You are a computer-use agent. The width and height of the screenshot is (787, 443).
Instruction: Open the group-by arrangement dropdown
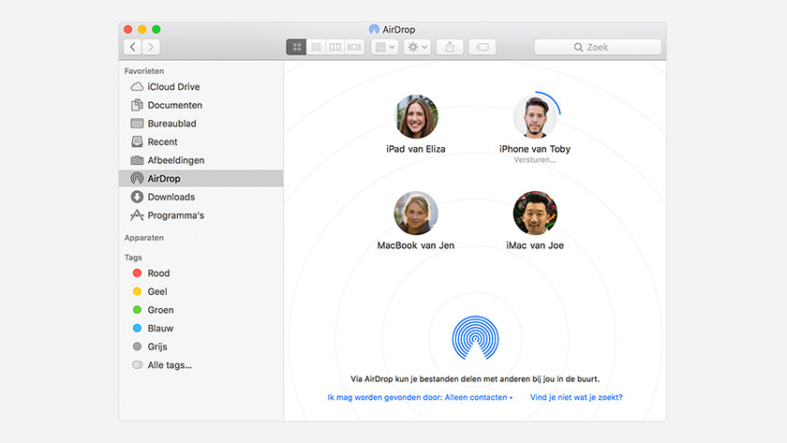[x=384, y=47]
